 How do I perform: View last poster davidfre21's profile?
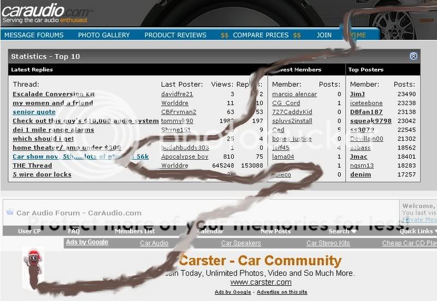tap(177, 94)
